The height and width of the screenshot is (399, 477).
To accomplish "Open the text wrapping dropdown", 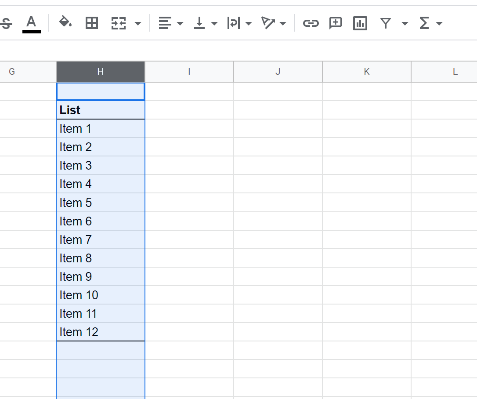I will [x=249, y=23].
